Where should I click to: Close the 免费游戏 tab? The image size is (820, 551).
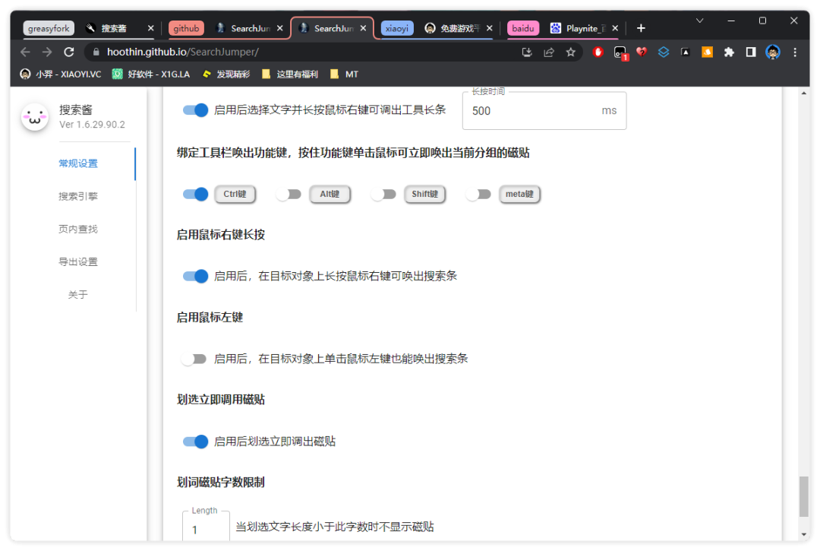click(489, 28)
